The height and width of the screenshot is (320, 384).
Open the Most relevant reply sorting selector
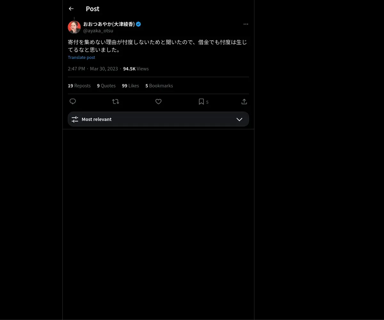(158, 119)
